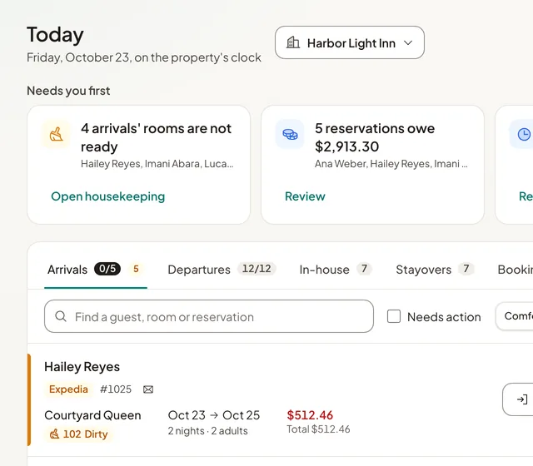Click the Hailey Reyes guest name
The image size is (533, 466).
click(82, 367)
